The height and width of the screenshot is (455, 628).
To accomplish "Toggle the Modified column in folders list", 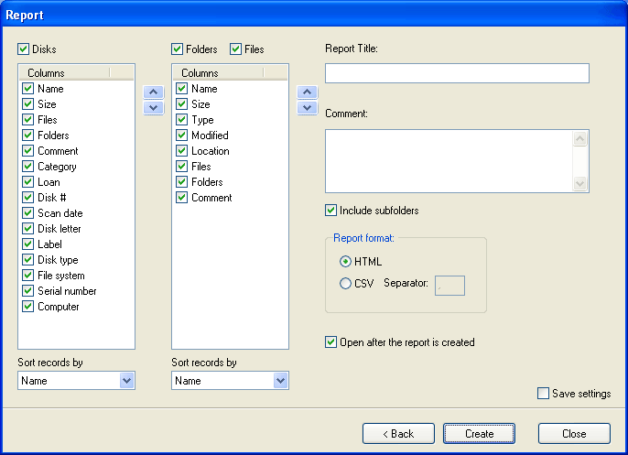I will [x=181, y=135].
